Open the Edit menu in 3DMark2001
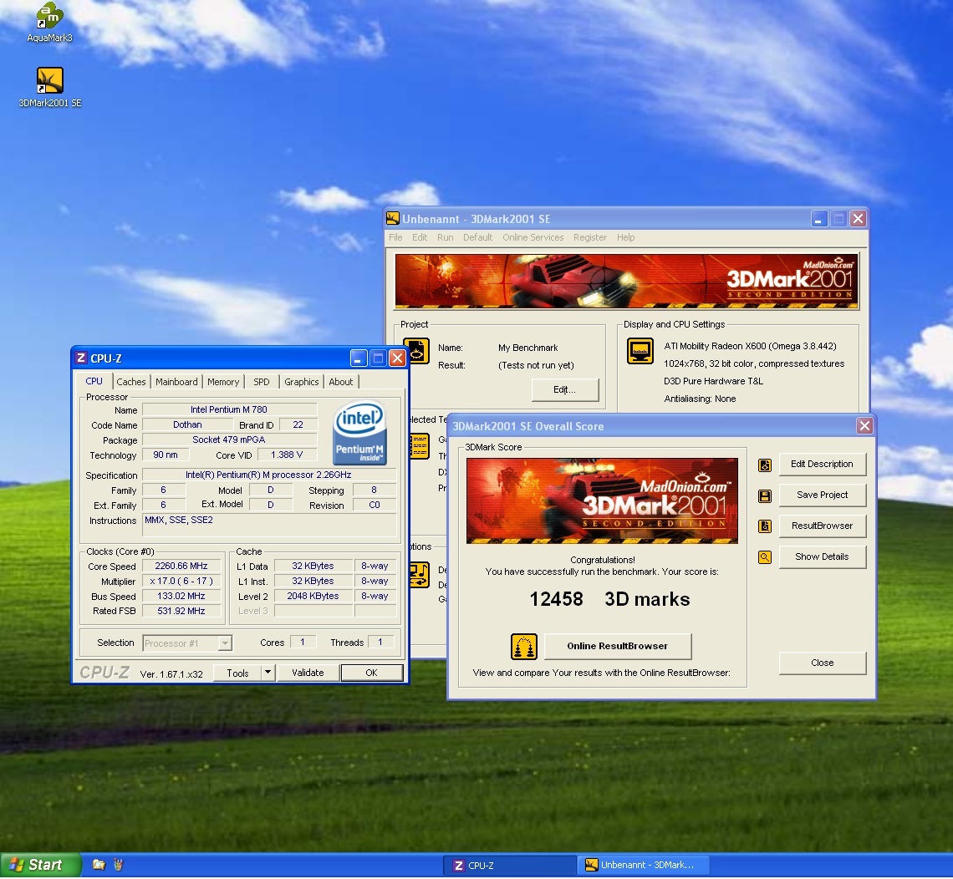 [420, 237]
